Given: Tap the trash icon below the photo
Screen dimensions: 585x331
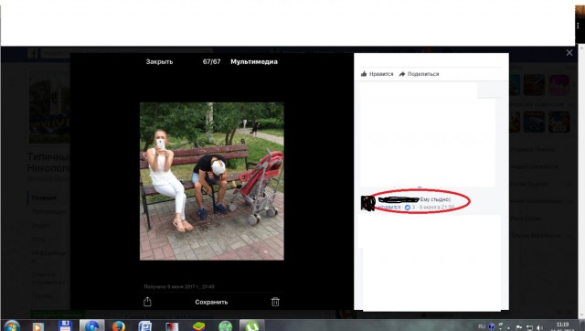Looking at the screenshot, I should tap(275, 302).
